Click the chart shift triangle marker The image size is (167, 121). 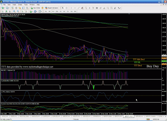(129, 14)
